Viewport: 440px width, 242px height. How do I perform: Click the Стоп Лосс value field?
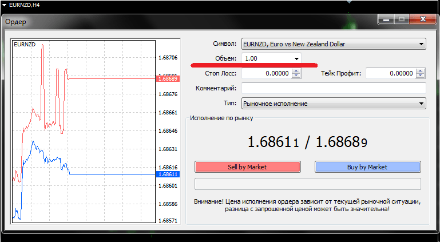click(266, 73)
